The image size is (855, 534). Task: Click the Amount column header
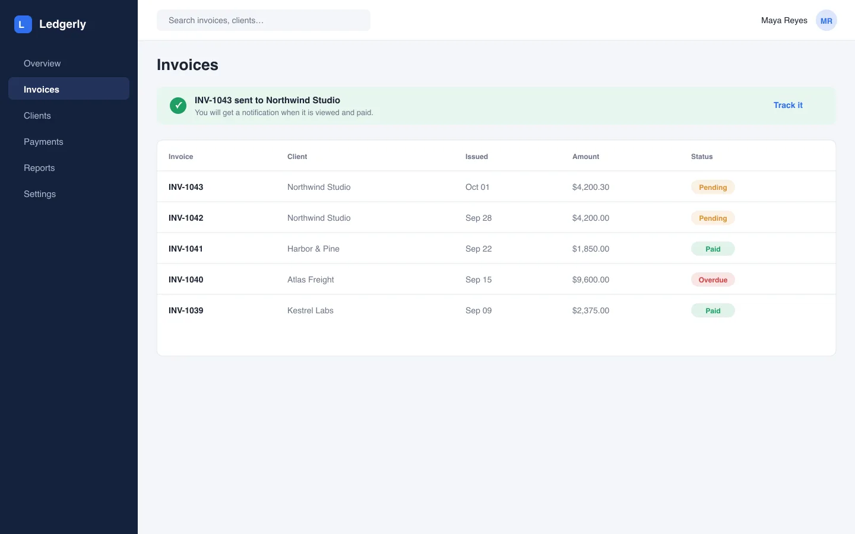[585, 157]
